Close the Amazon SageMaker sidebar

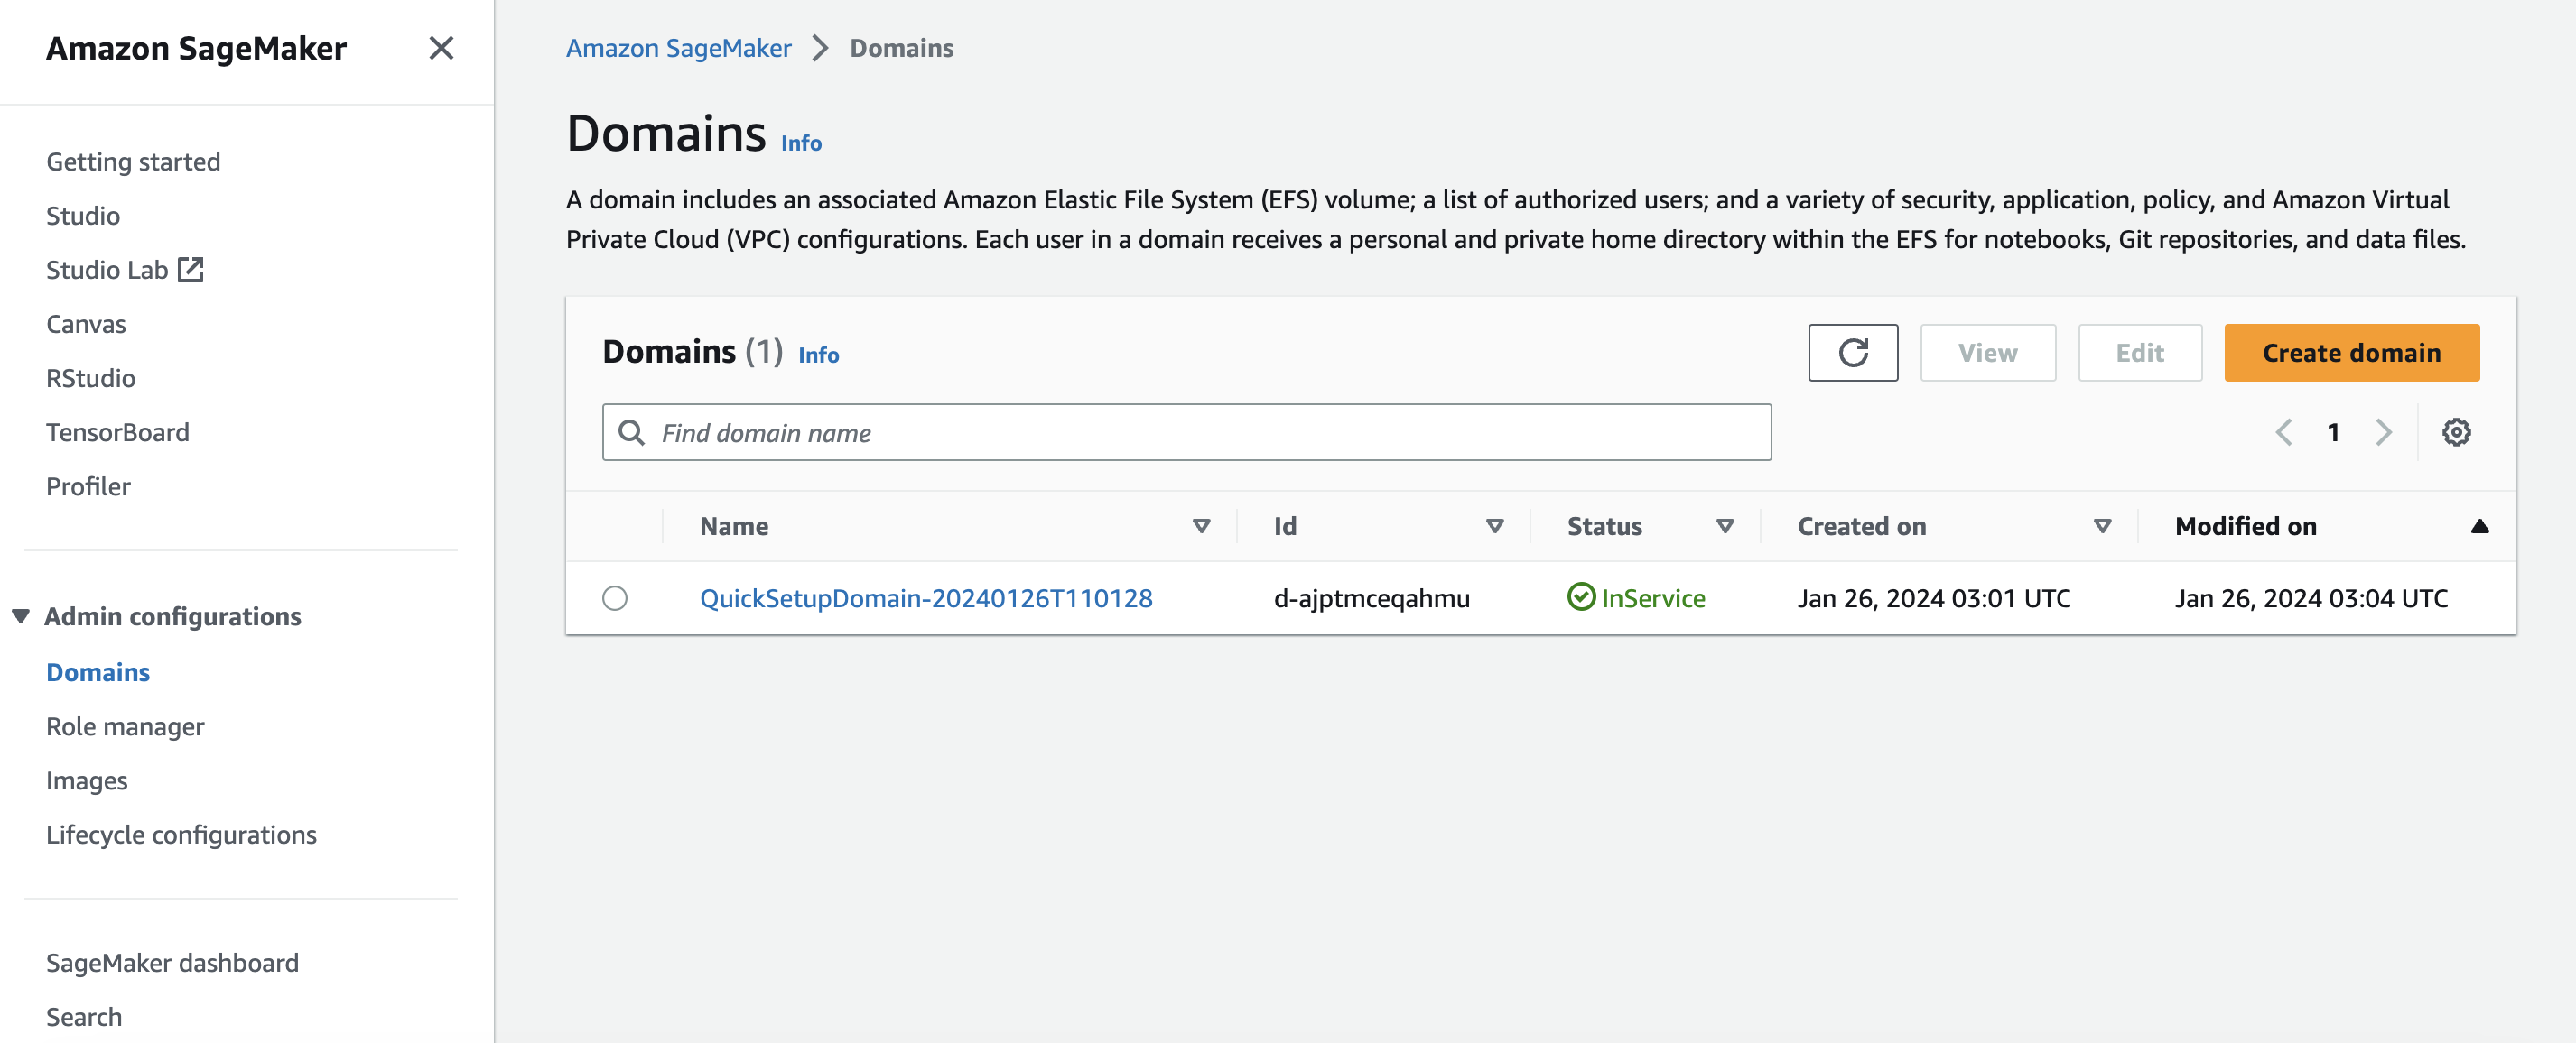[441, 48]
